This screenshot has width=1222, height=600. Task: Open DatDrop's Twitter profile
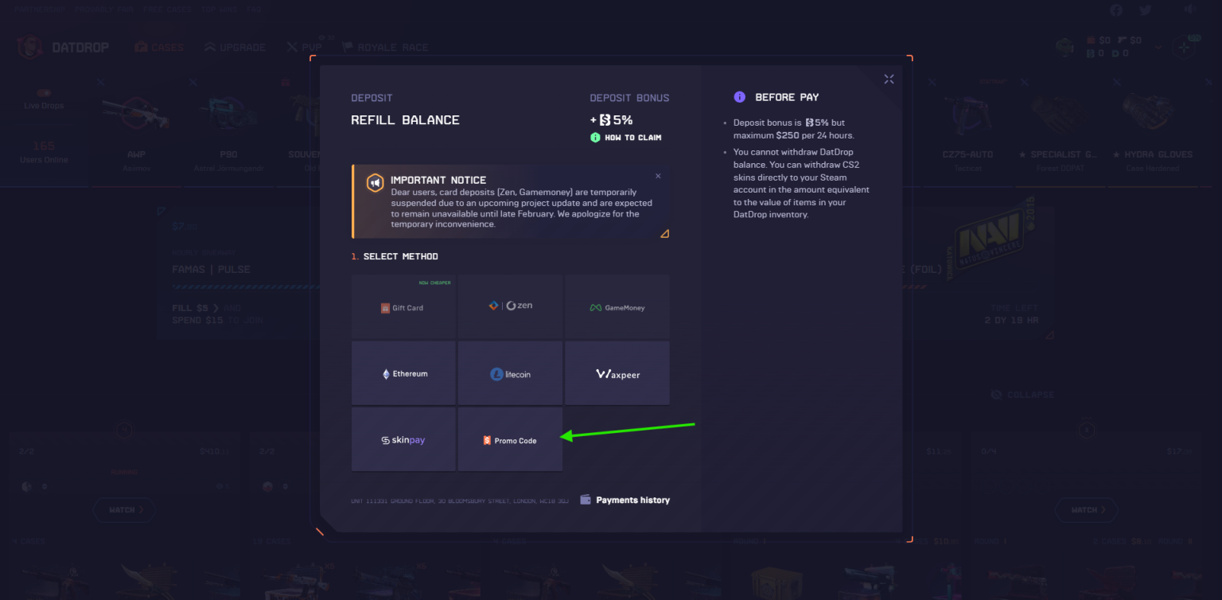click(1147, 10)
